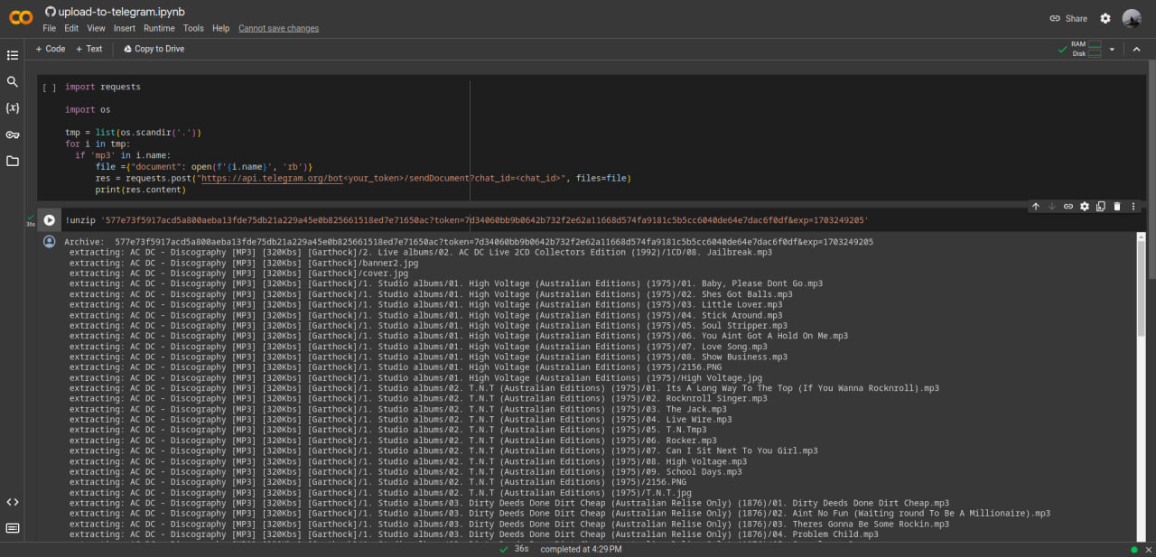Click the Cannot save changes link
Viewport: 1156px width, 557px height.
coord(278,28)
